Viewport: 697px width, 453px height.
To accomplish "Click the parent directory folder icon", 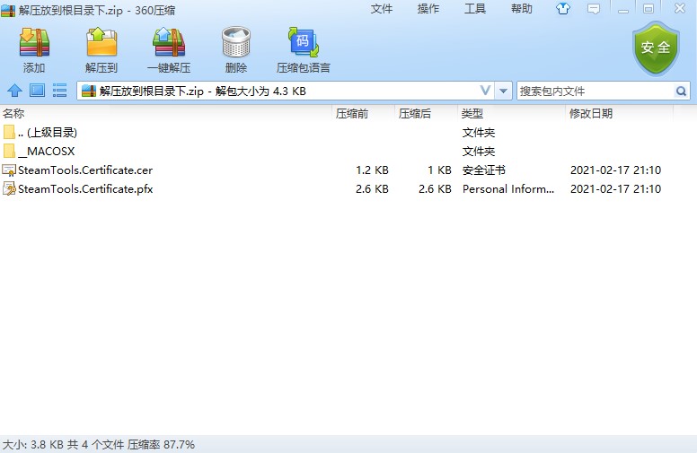I will tap(9, 133).
